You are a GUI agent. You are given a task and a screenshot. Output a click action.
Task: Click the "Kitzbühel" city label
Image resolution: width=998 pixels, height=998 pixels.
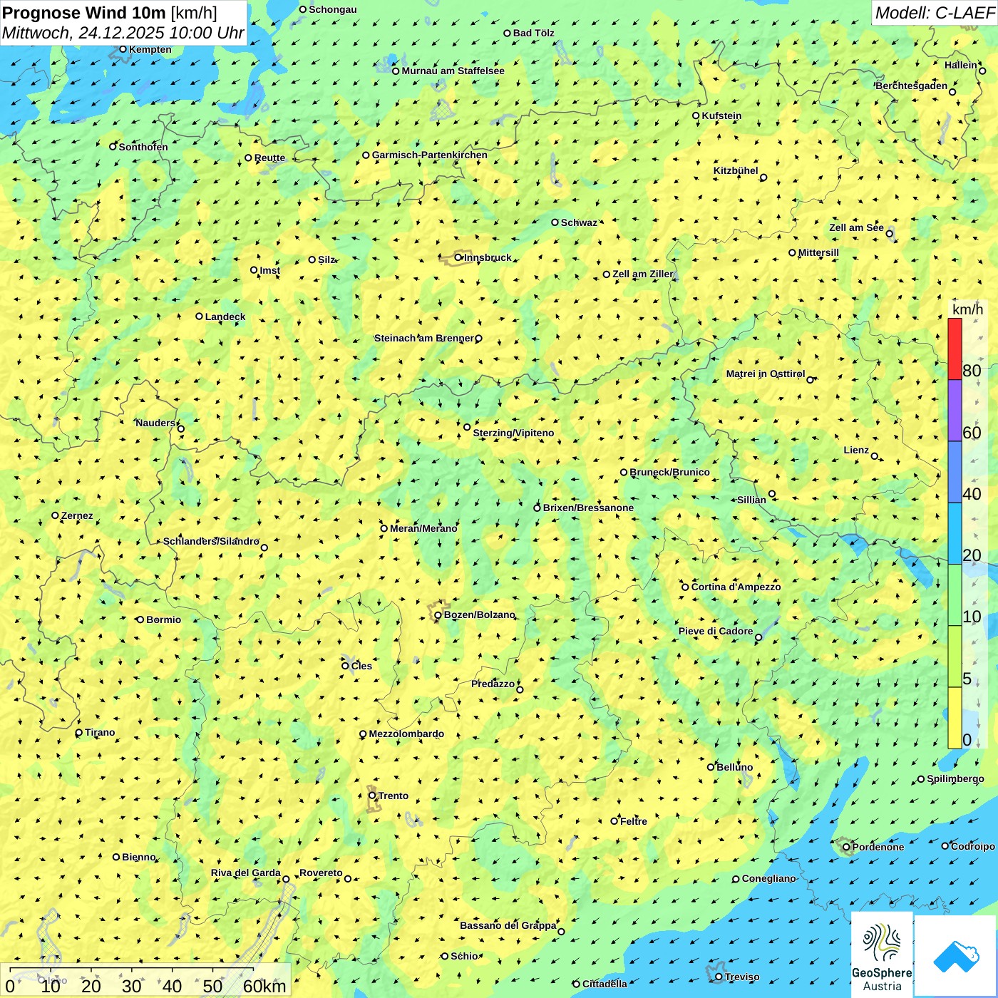tap(736, 171)
